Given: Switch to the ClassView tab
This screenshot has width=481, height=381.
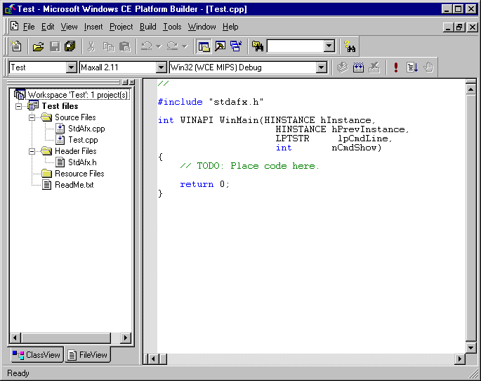Looking at the screenshot, I should click(37, 355).
